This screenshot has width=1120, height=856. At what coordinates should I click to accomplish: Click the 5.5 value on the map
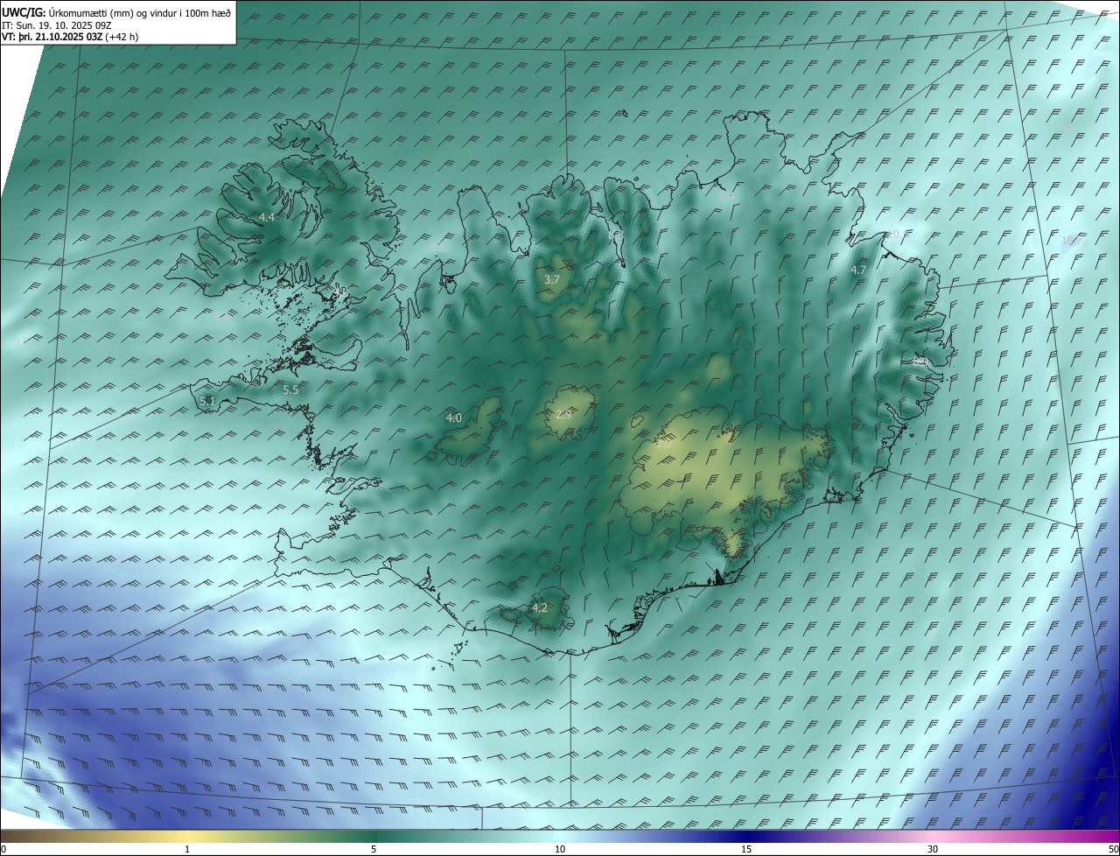[x=290, y=390]
